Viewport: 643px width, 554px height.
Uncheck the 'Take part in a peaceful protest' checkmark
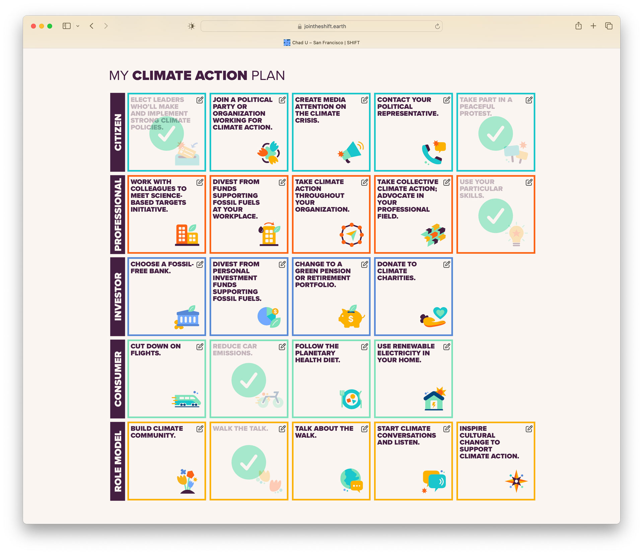(x=495, y=134)
